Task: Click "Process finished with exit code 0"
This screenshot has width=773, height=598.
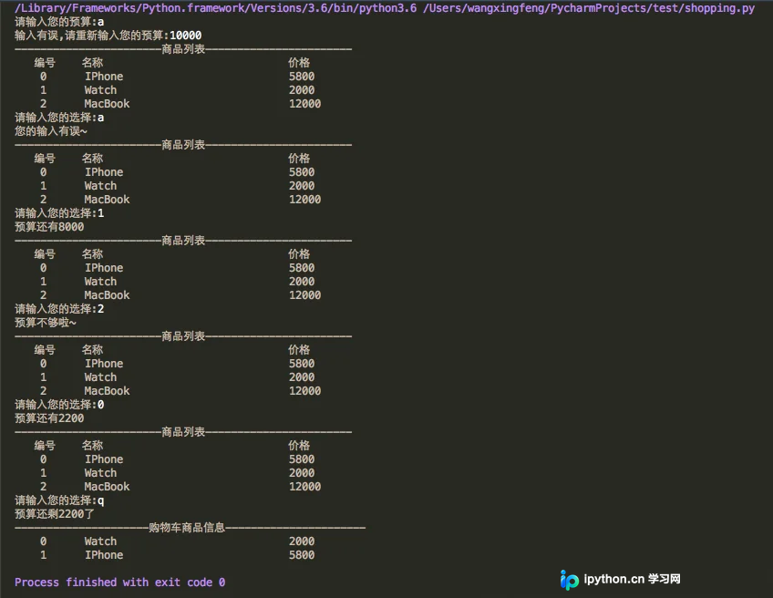Action: [x=119, y=583]
